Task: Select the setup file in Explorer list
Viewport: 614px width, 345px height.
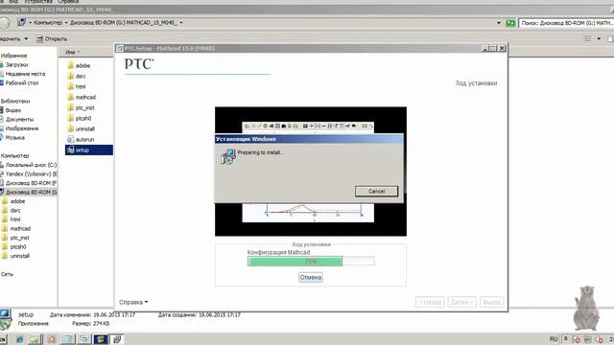Action: (x=89, y=149)
